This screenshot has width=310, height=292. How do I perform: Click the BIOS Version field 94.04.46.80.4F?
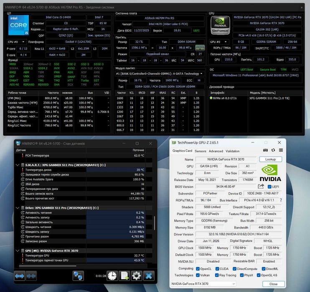pos(226,186)
